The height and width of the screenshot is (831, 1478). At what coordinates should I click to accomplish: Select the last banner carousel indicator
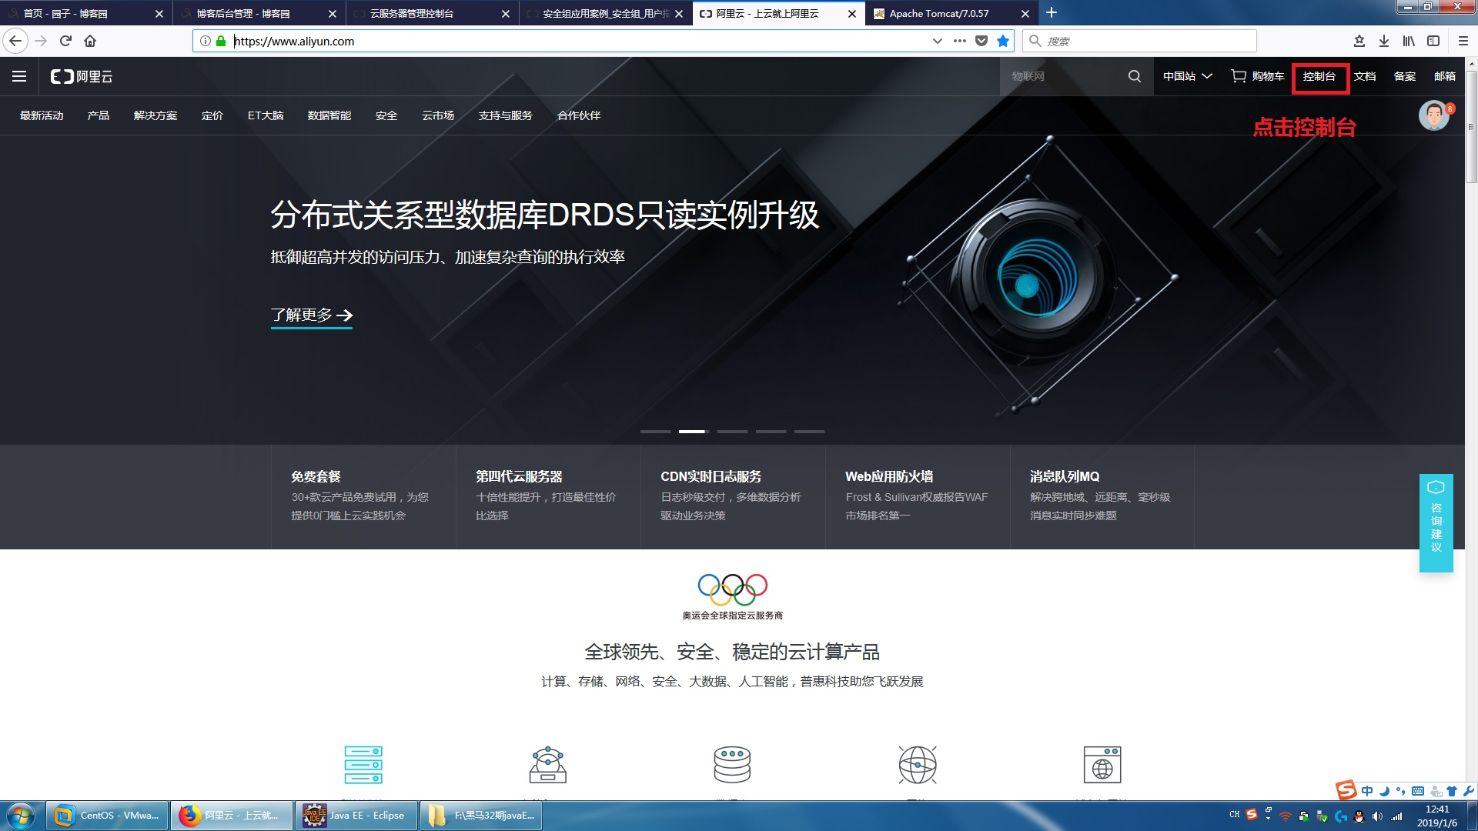tap(810, 432)
